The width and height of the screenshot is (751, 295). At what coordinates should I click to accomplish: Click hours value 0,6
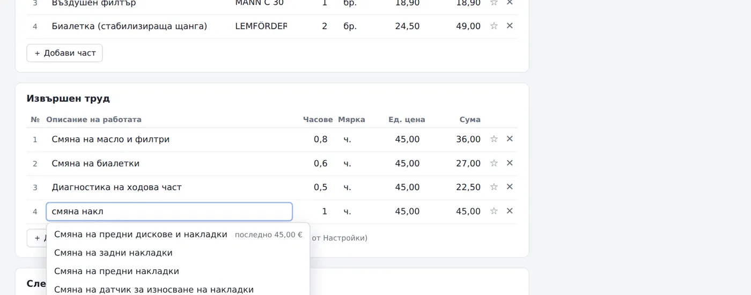(320, 163)
